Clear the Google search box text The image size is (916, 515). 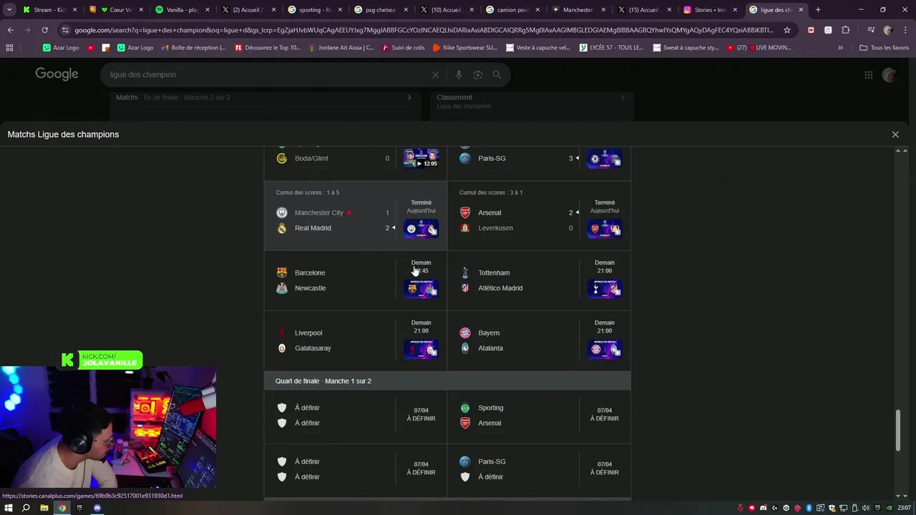435,74
